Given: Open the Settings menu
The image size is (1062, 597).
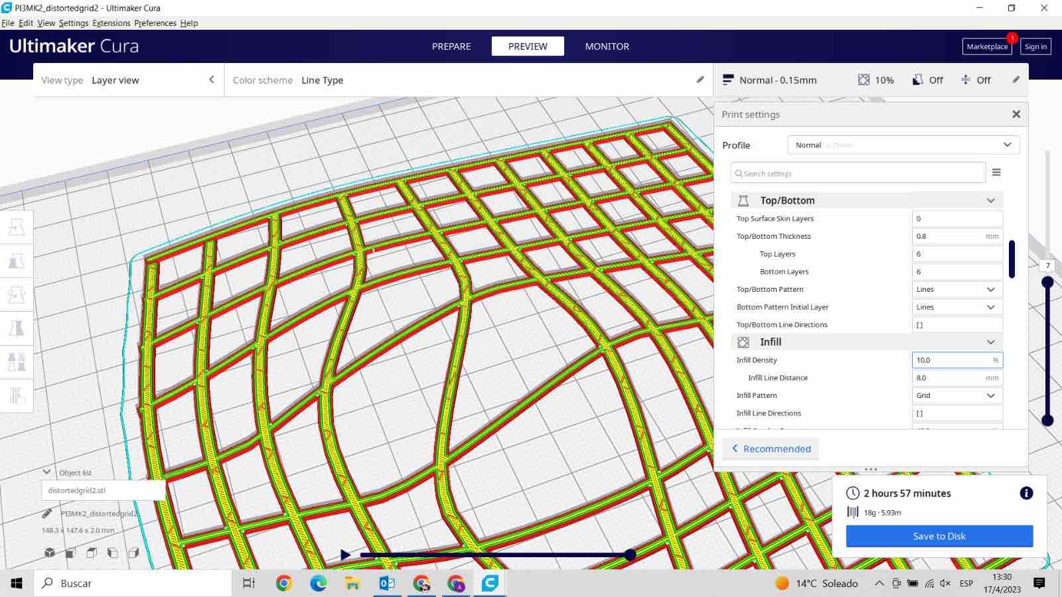Looking at the screenshot, I should 74,23.
